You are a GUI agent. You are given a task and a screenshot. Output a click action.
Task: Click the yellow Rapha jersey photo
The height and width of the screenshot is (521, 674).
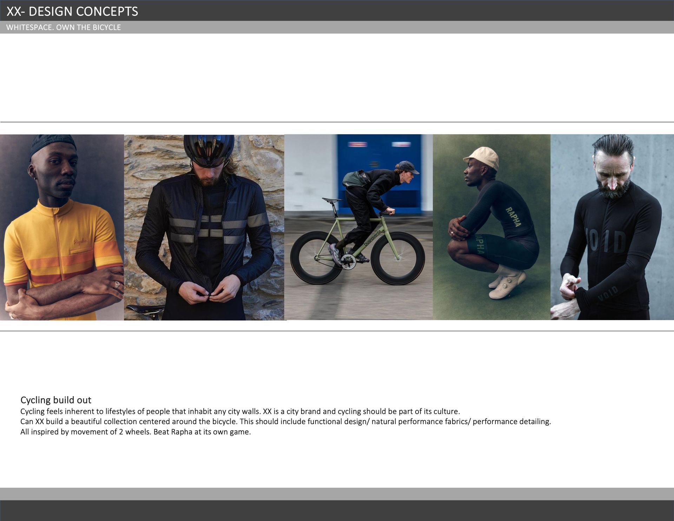[x=62, y=227]
